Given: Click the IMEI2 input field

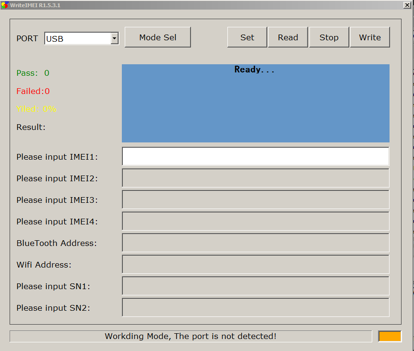Looking at the screenshot, I should (x=256, y=178).
